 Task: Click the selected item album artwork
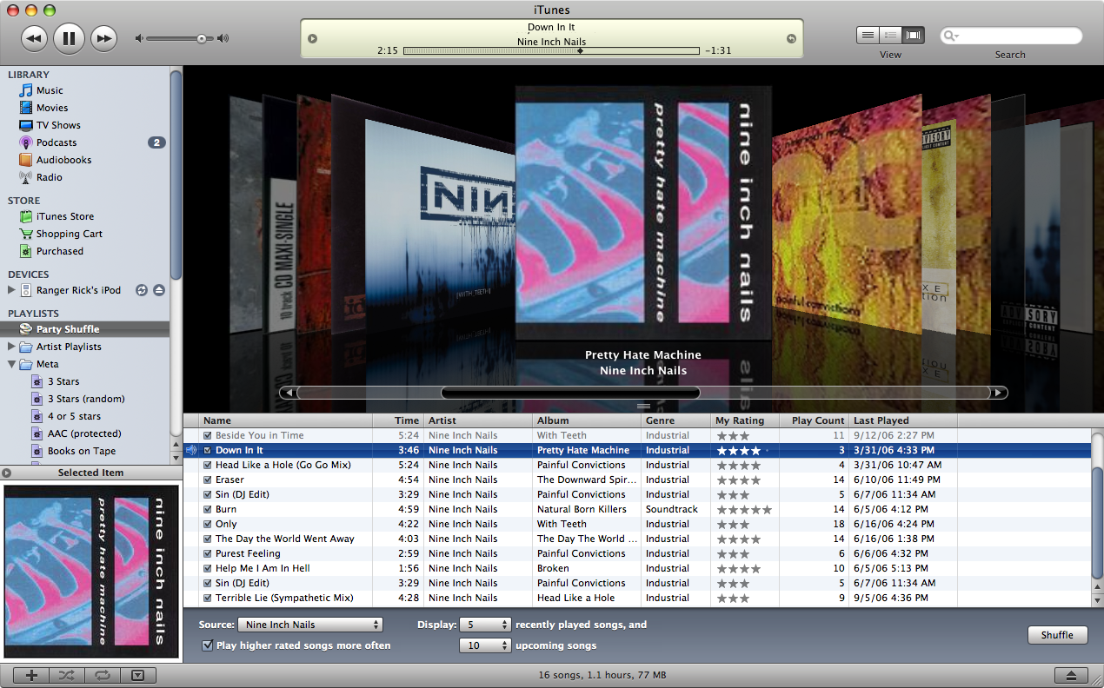(x=91, y=572)
